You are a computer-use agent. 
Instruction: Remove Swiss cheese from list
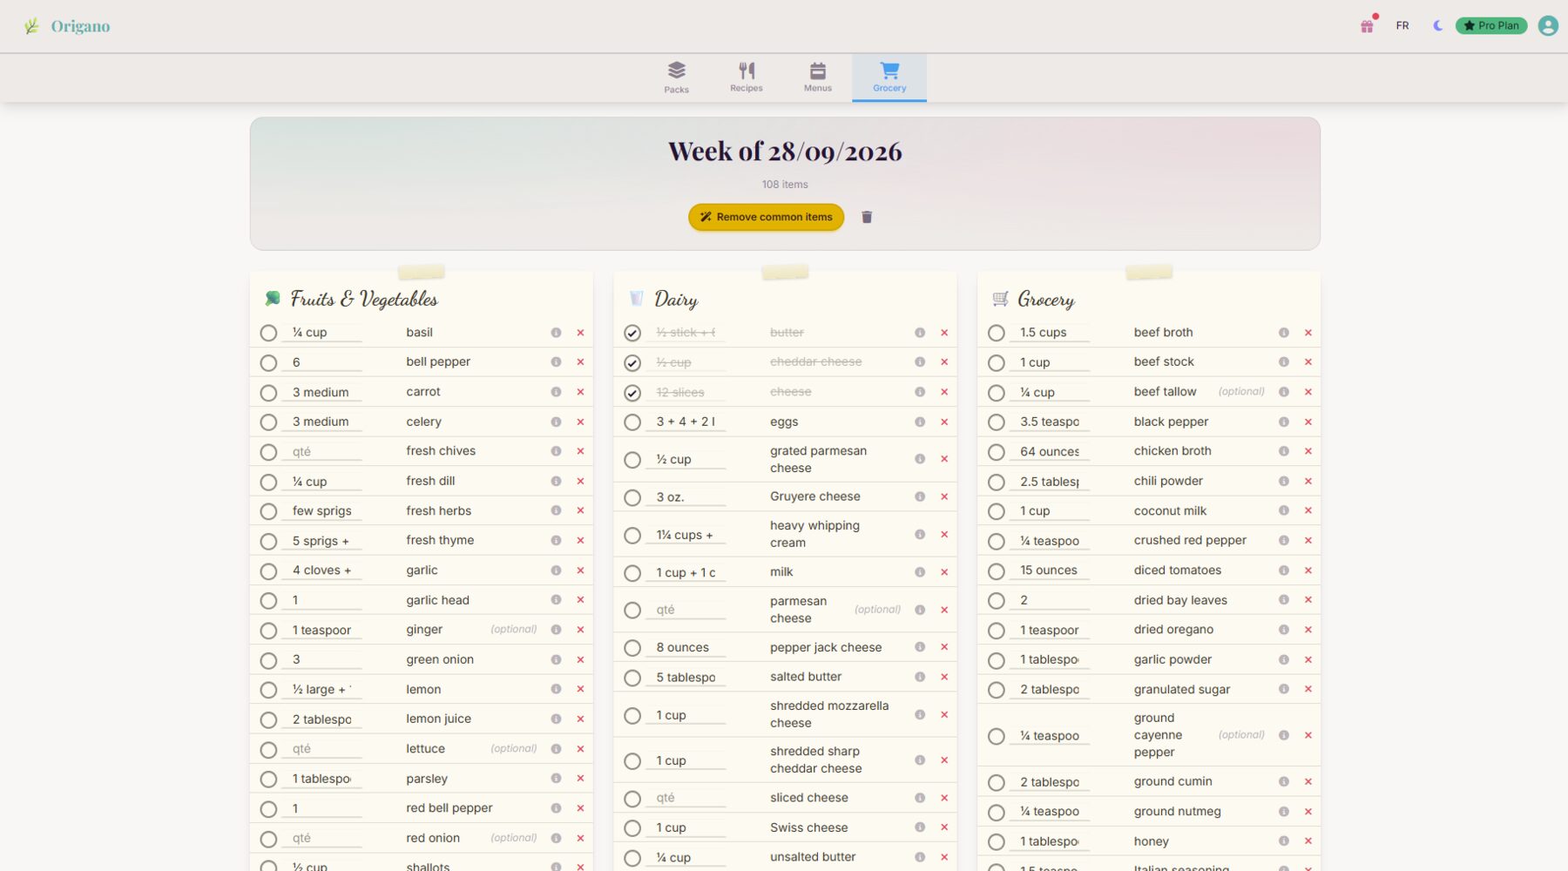click(x=944, y=827)
